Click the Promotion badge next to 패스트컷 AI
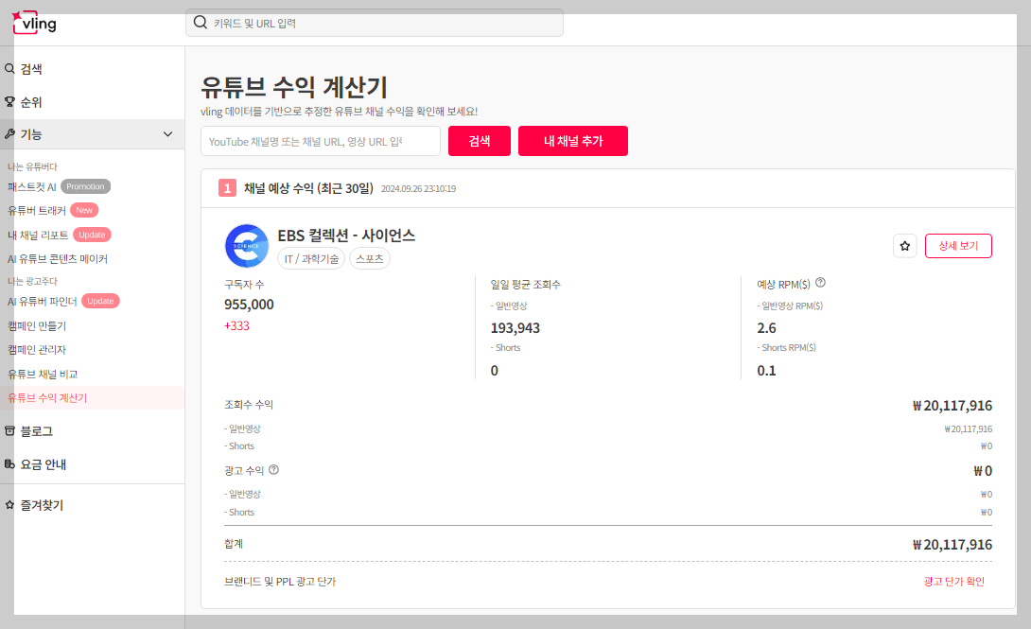This screenshot has height=629, width=1031. pos(85,186)
